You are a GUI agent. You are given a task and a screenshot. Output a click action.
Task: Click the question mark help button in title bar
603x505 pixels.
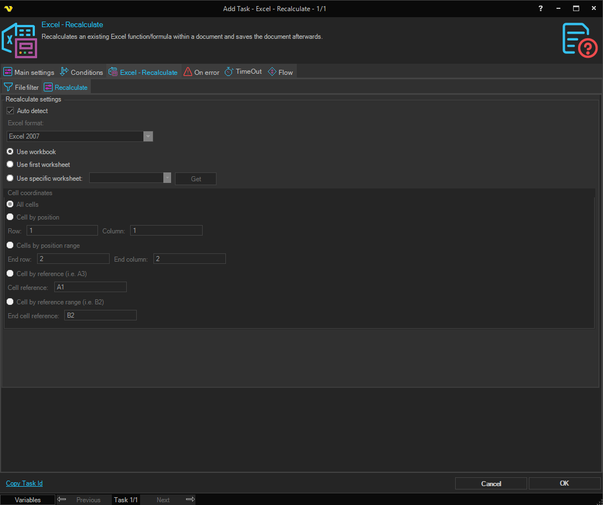[540, 8]
